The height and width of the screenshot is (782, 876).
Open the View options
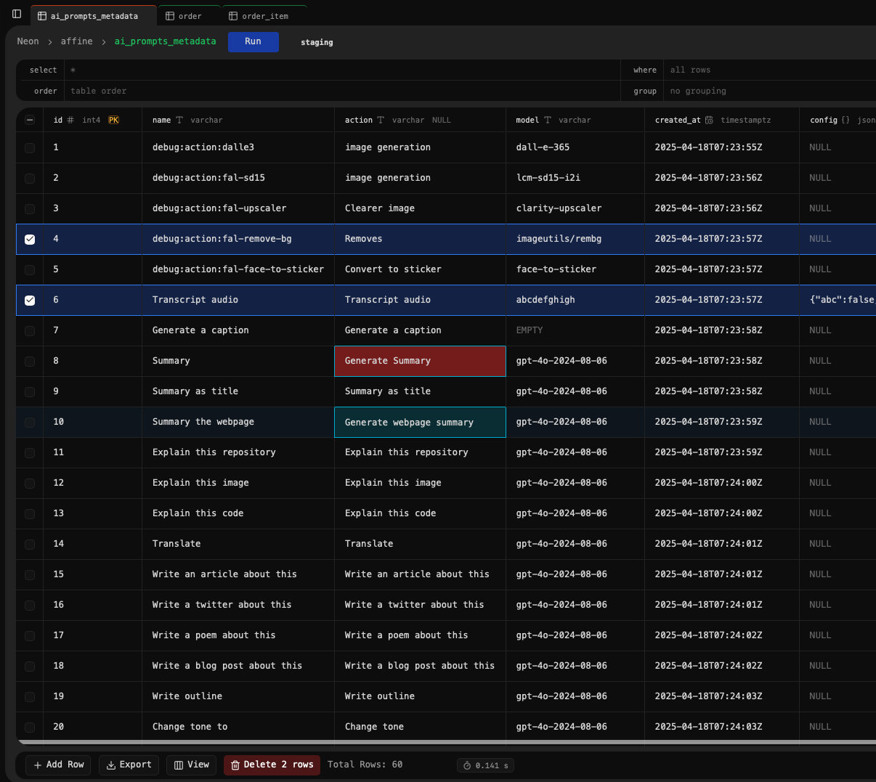coord(192,765)
